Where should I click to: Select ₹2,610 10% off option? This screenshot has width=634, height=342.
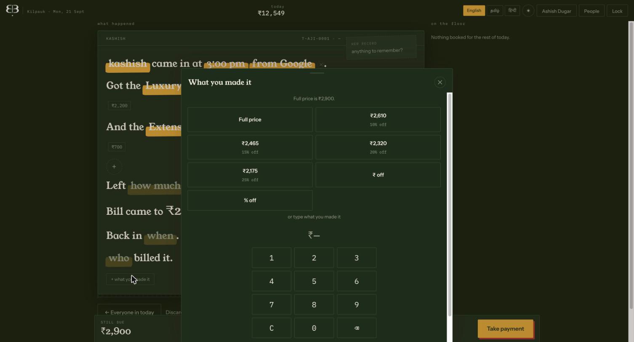pos(378,120)
